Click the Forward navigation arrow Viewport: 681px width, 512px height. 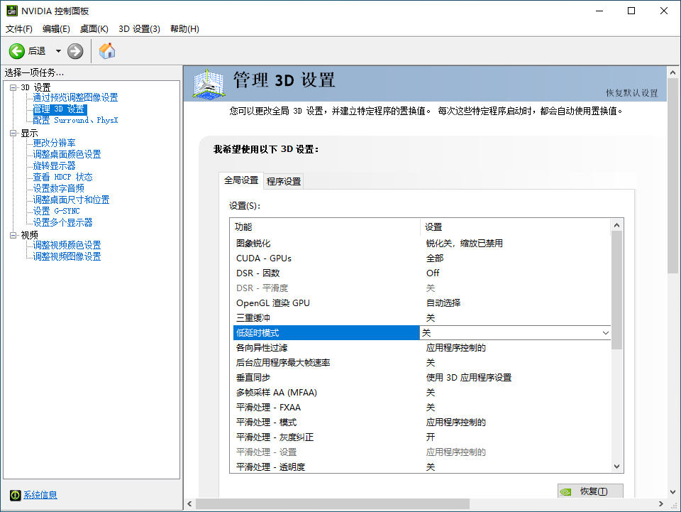point(74,50)
